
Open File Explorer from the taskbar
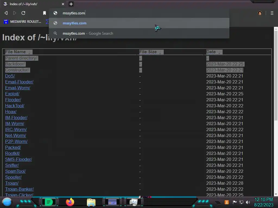tap(91, 202)
